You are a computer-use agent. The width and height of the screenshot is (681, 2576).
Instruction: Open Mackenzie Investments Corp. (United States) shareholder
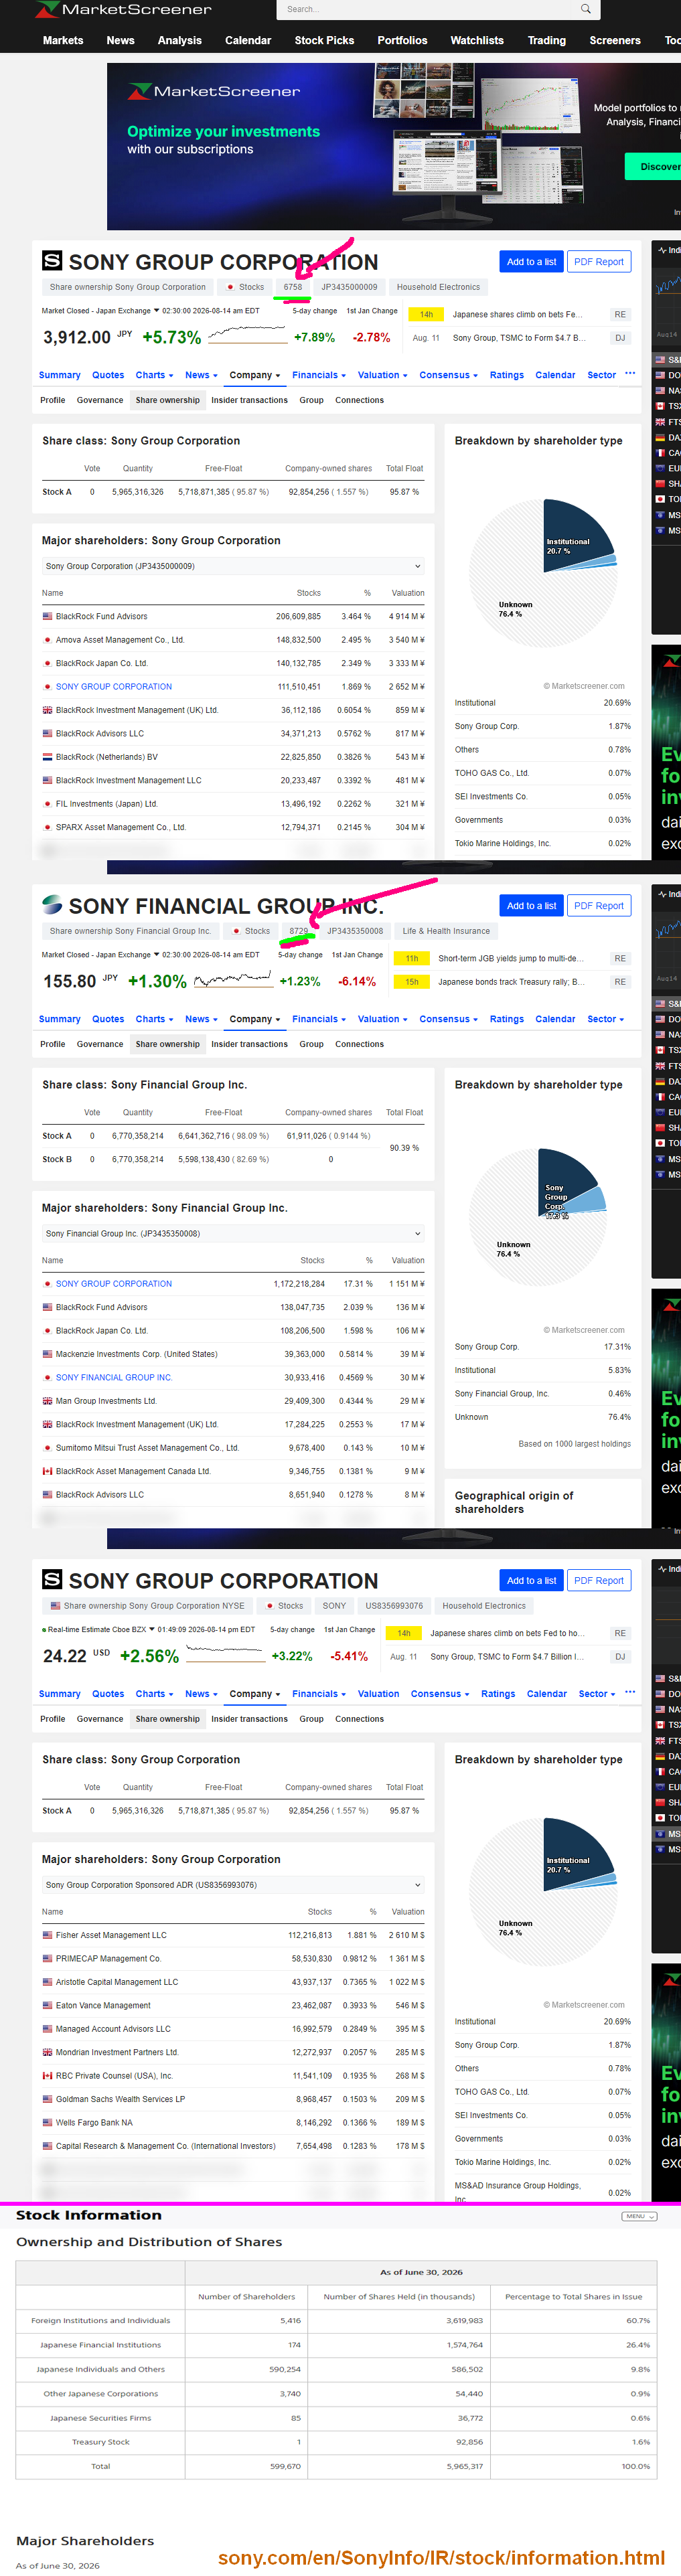pos(136,1354)
